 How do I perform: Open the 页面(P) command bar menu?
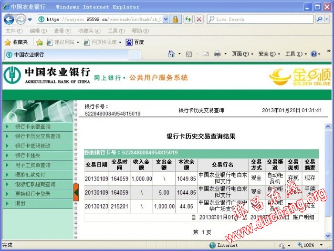(x=242, y=54)
